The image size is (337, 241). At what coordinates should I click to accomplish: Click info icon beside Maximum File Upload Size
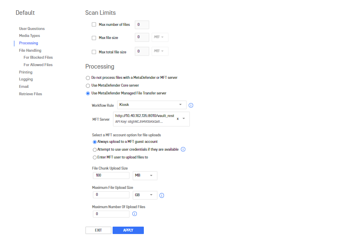162,195
